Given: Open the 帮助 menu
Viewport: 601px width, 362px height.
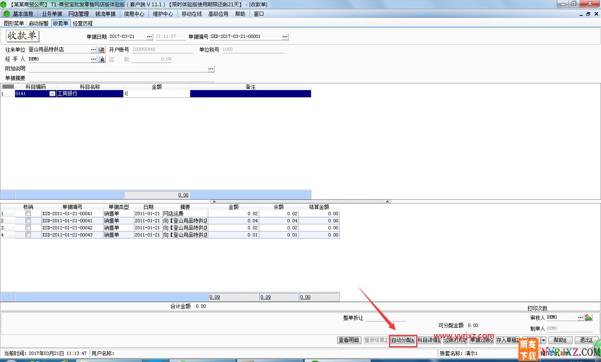Looking at the screenshot, I should coord(240,14).
